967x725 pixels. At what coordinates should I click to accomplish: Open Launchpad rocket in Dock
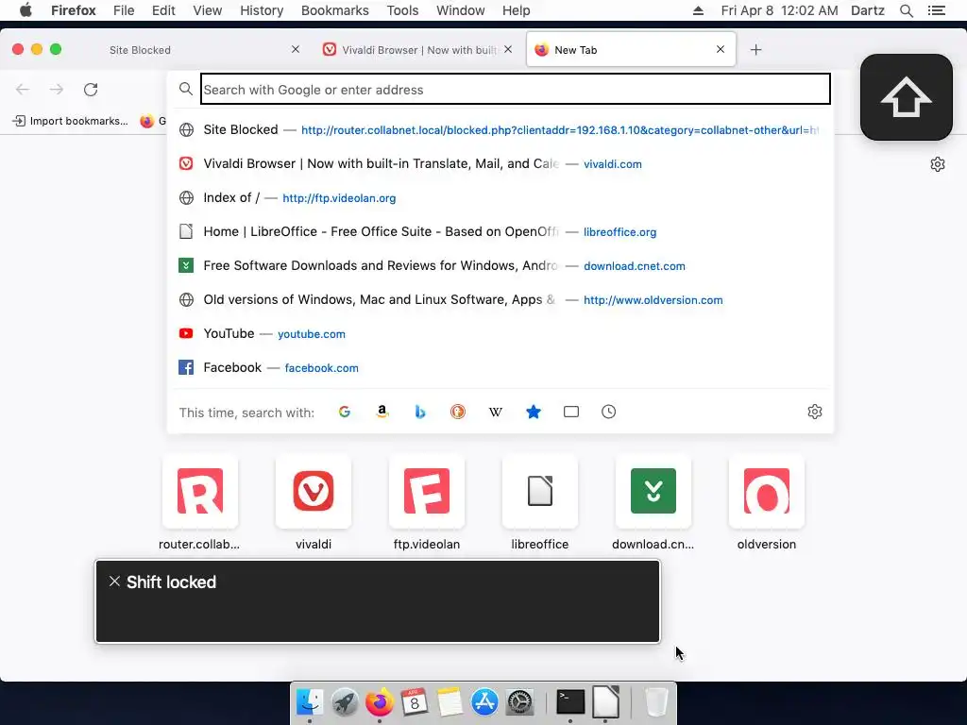coord(345,702)
